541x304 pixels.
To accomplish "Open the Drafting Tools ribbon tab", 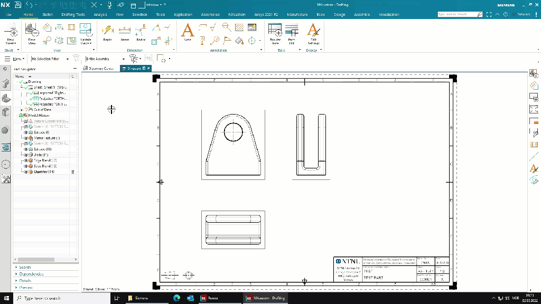I will 73,15.
